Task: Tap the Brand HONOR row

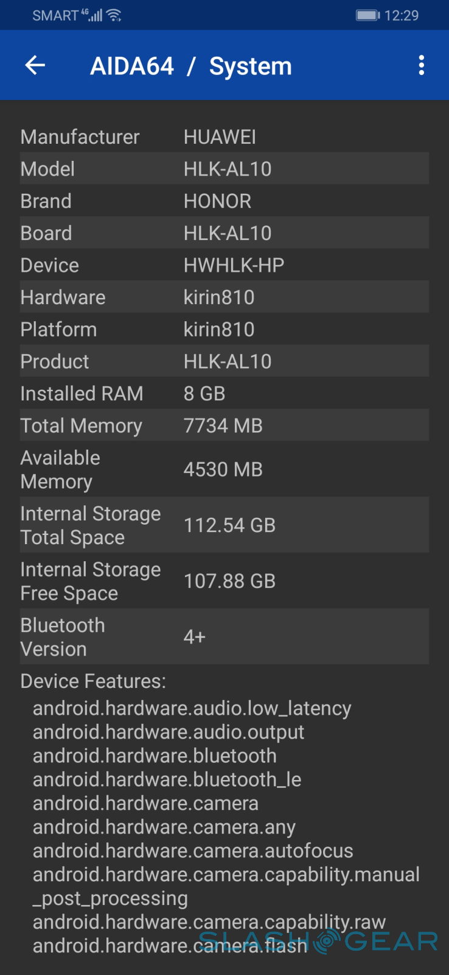Action: 224,201
